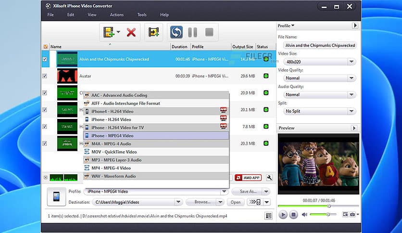The height and width of the screenshot is (233, 402).
Task: Choose AIFF - Audio Interchange File Format
Action: [x=156, y=104]
